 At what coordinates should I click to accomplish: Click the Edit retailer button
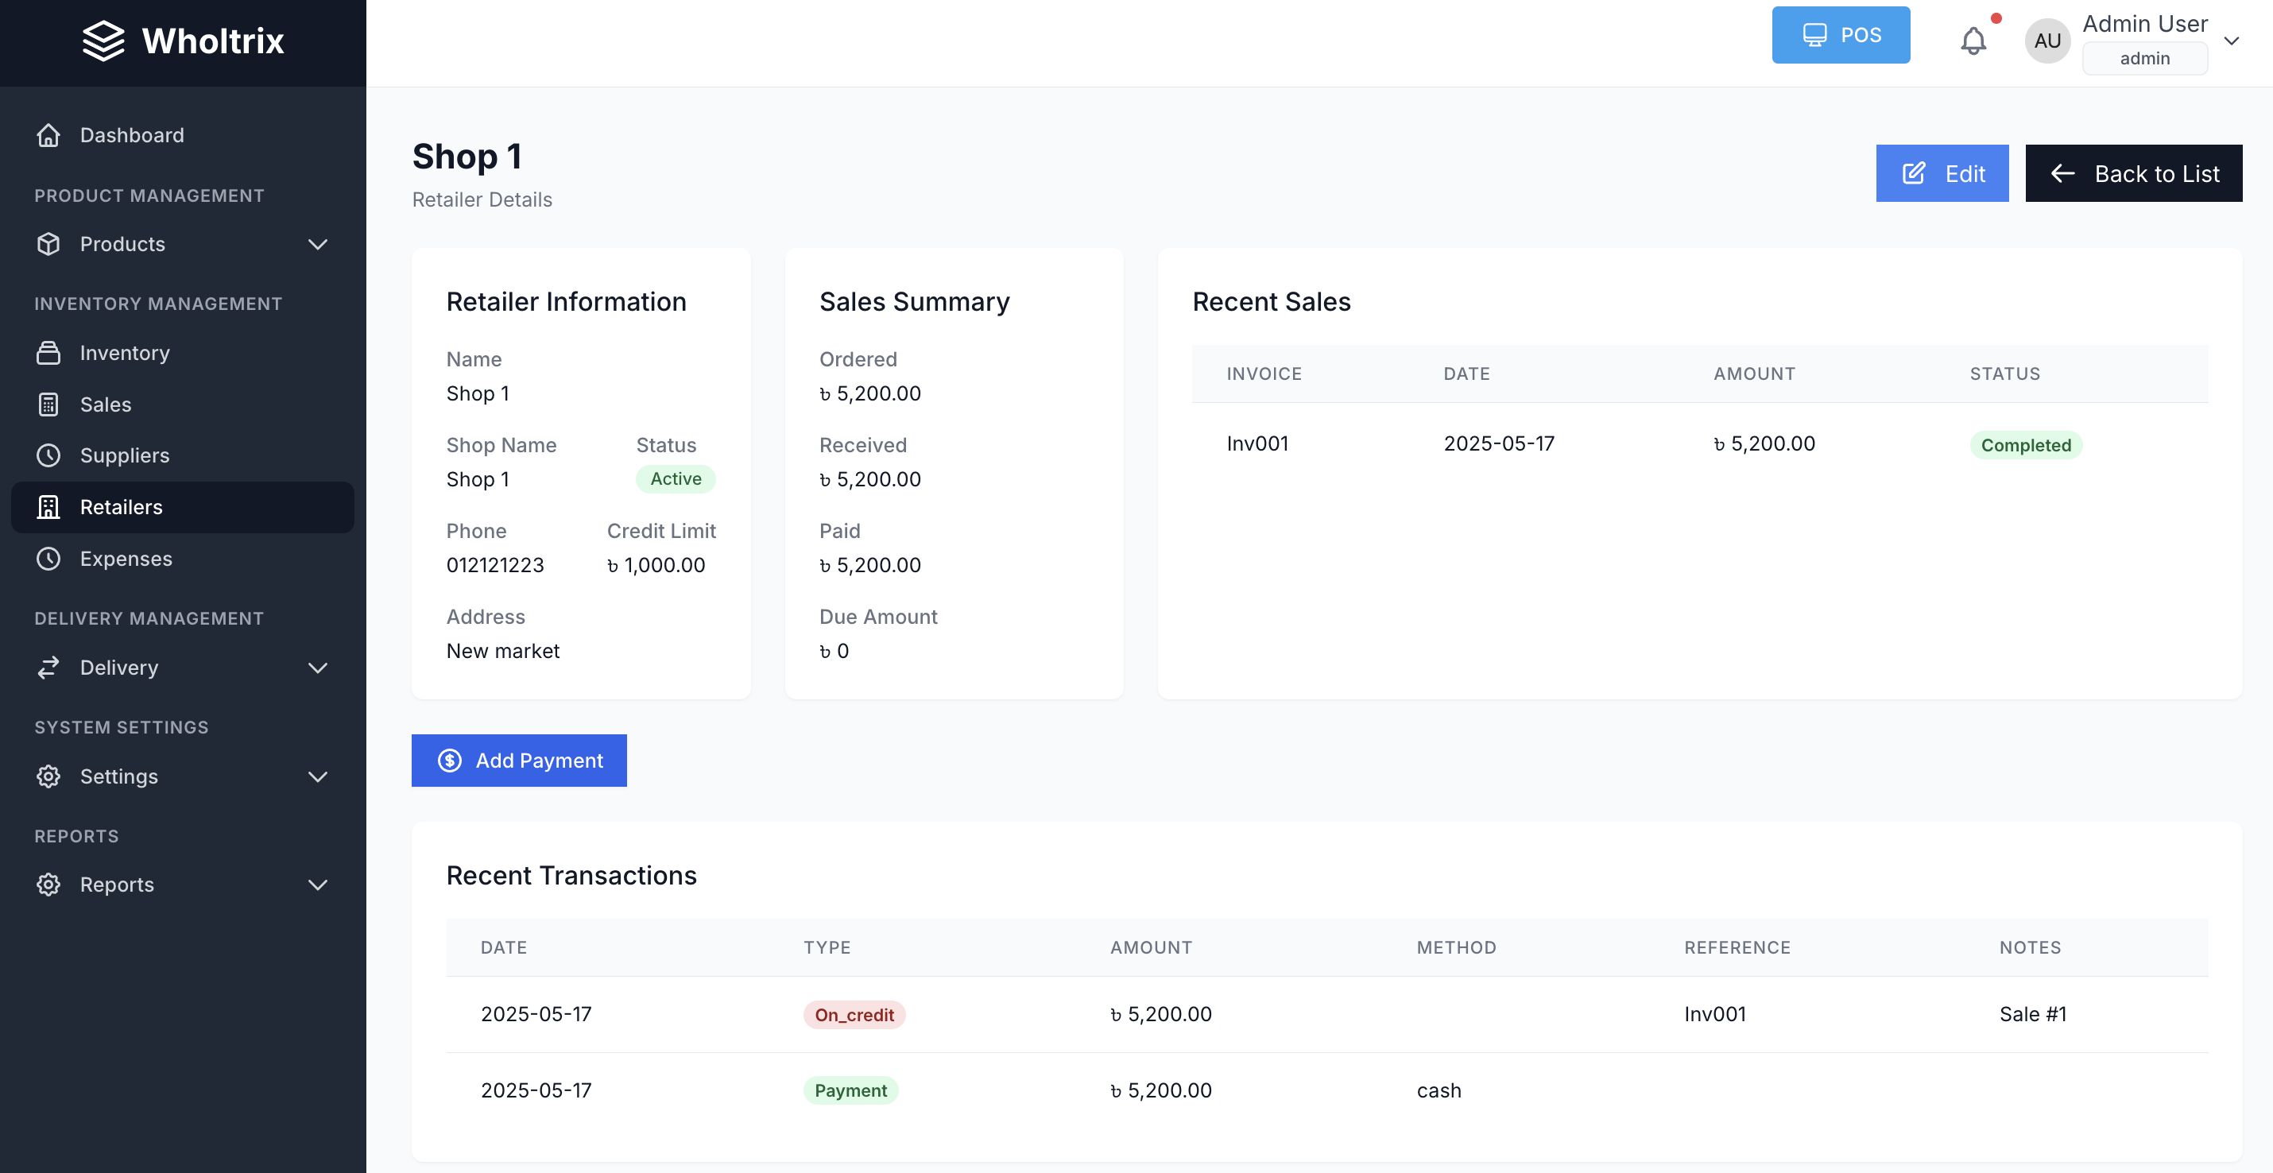coord(1942,174)
